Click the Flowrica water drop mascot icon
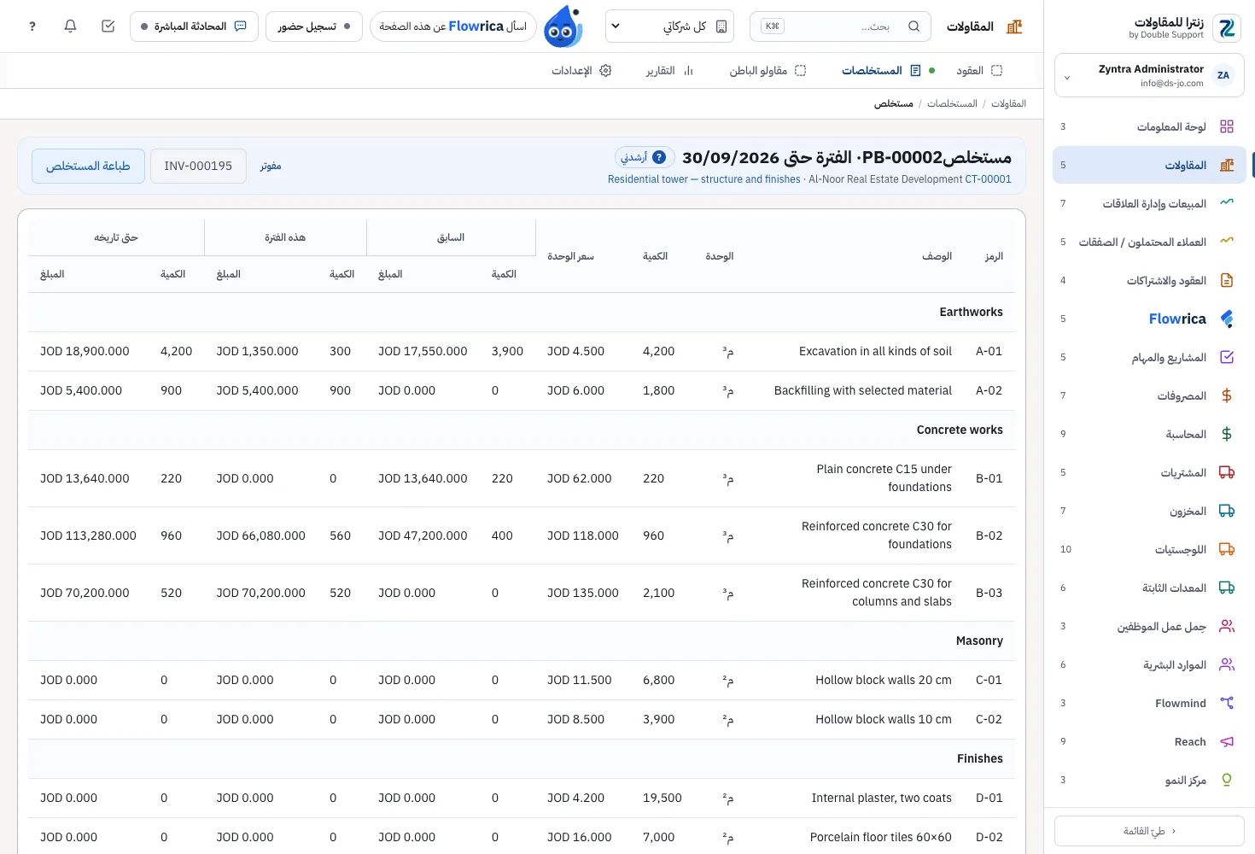The image size is (1255, 854). point(563,26)
